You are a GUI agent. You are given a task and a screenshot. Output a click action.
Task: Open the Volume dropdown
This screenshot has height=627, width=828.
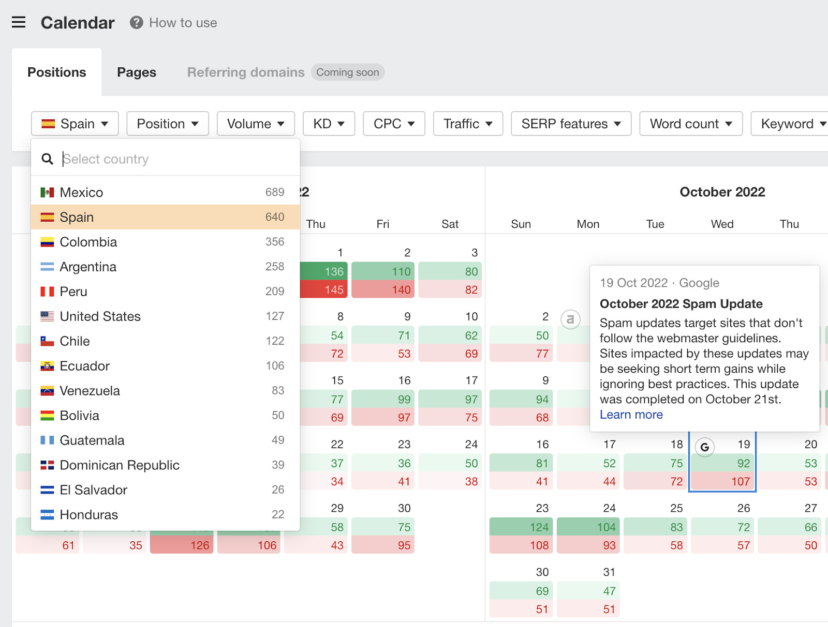[x=255, y=124]
